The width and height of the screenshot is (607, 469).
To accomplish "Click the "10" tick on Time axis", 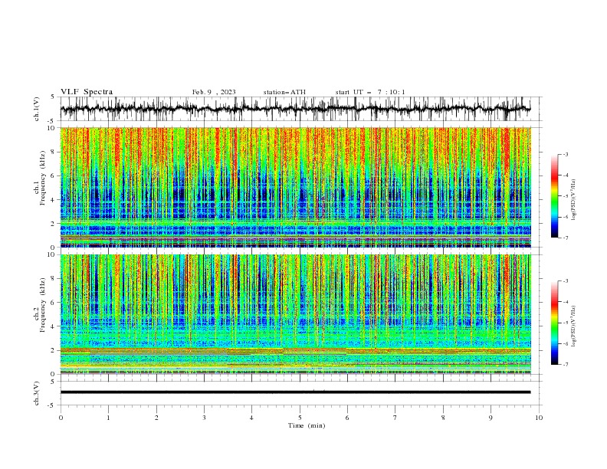I will coord(539,418).
